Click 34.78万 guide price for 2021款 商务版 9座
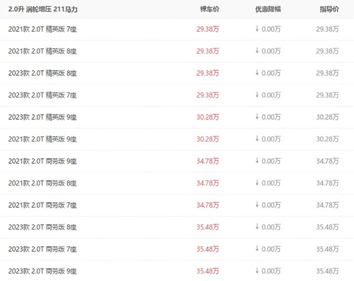Viewport: 354px width, 281px height. pos(327,161)
